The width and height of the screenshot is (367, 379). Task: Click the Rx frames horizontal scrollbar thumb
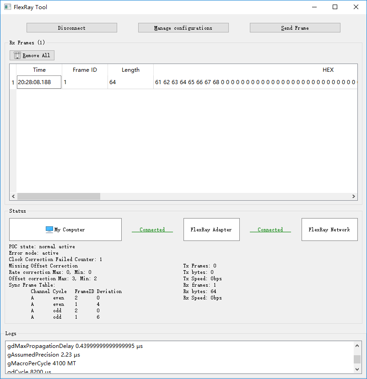(x=59, y=196)
